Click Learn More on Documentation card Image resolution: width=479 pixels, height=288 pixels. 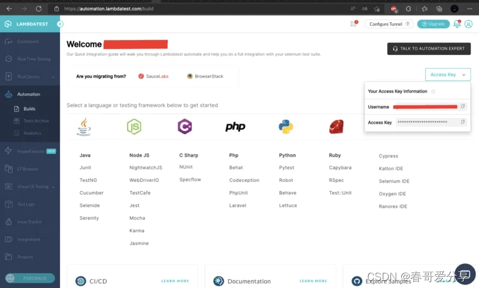(313, 281)
